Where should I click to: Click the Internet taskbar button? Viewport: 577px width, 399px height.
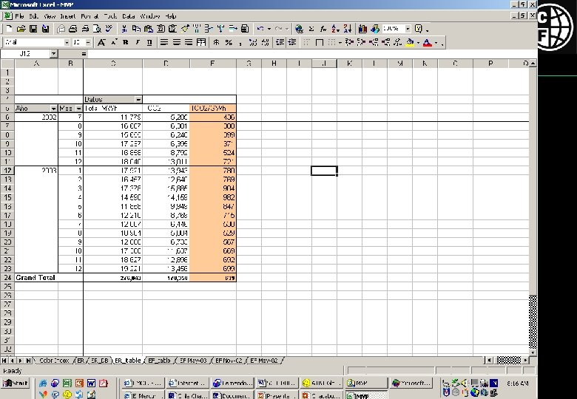188,383
